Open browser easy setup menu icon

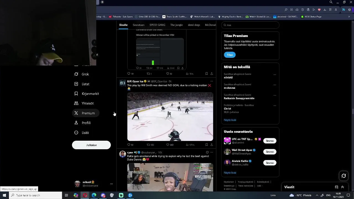[330, 10]
